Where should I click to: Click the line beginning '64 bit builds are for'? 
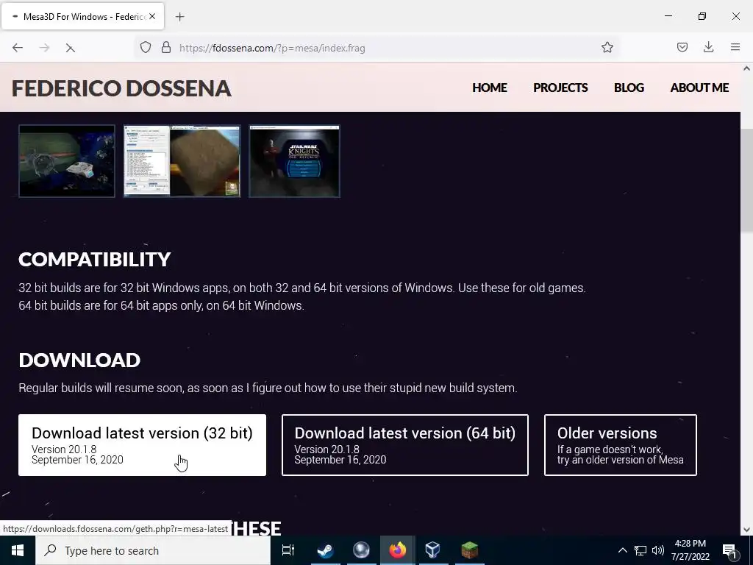161,305
